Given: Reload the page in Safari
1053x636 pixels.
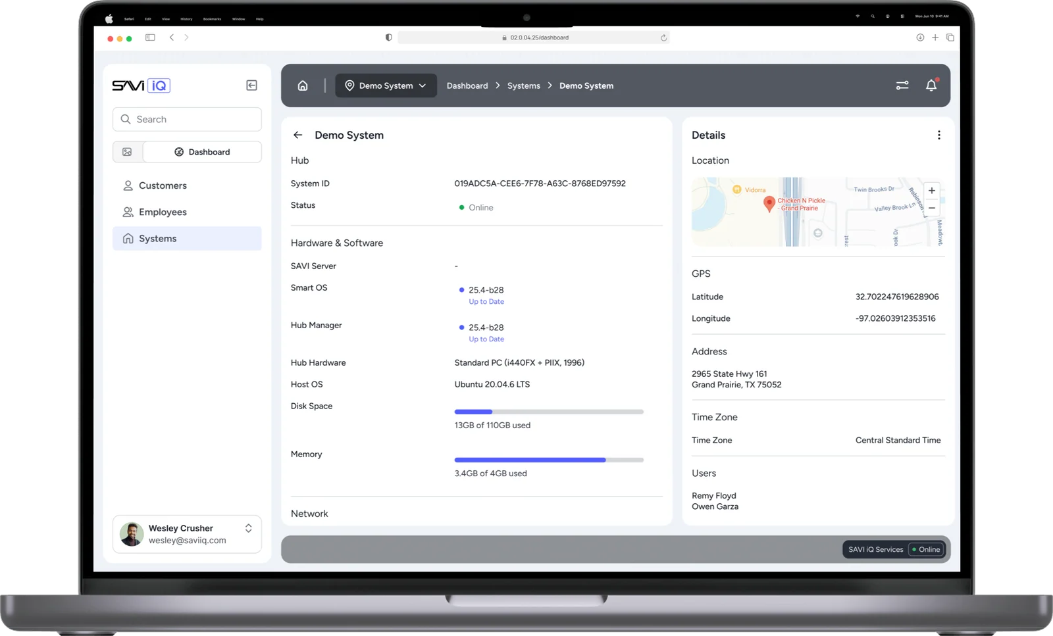Looking at the screenshot, I should (x=663, y=37).
